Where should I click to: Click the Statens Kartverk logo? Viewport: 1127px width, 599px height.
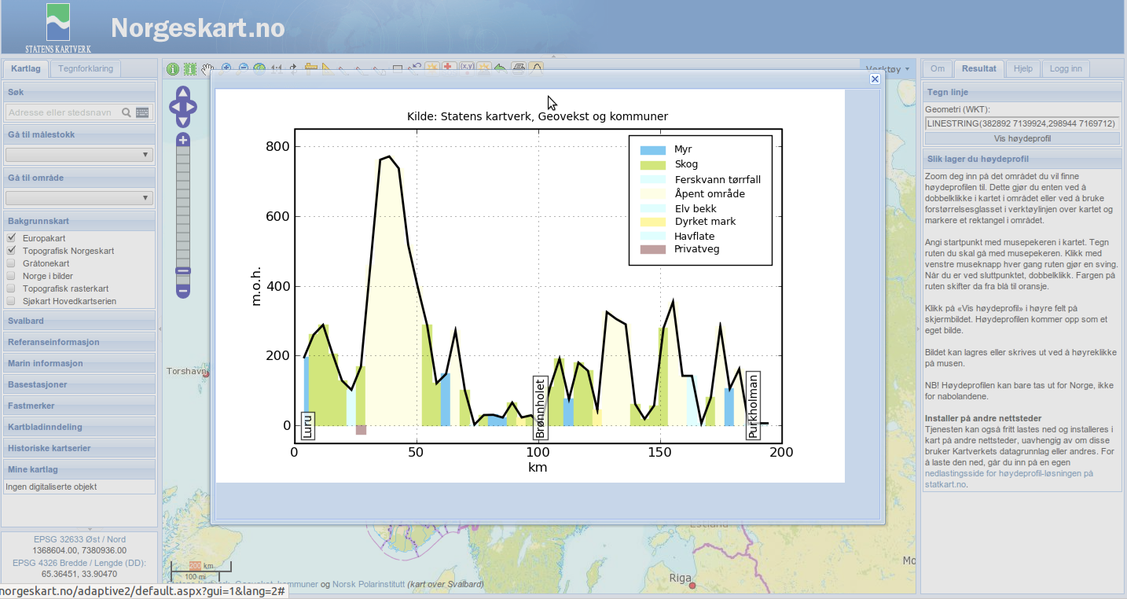[x=58, y=27]
